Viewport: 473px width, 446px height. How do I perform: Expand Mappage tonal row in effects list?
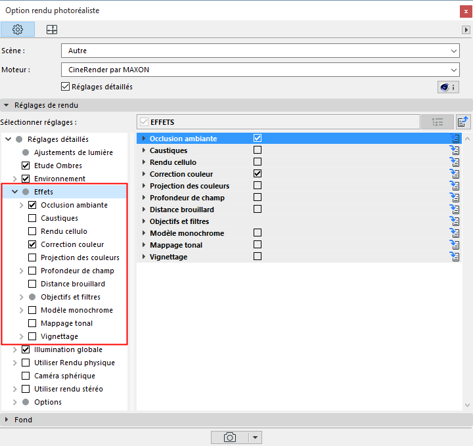144,245
